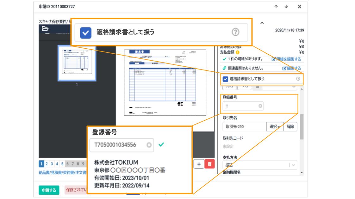Screen dimensions: 355x199
Task: Click the open folder icon in viewer
Action: [x=45, y=29]
